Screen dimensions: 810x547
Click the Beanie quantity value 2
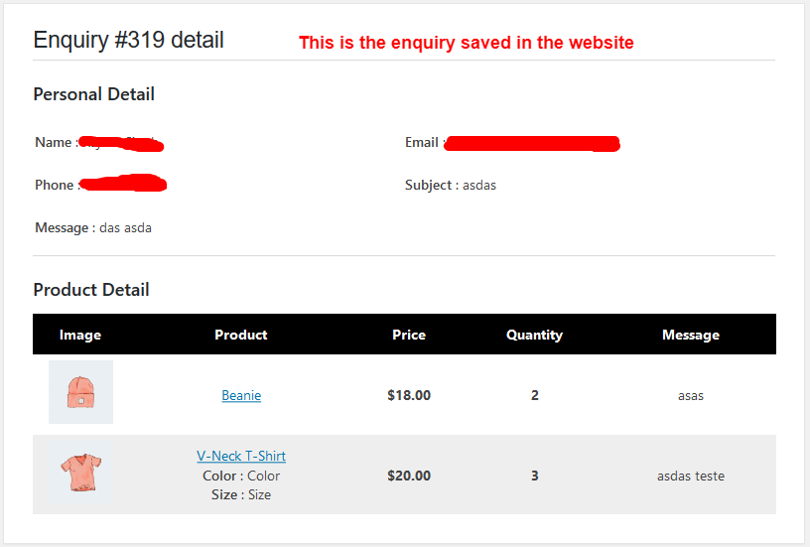point(535,395)
